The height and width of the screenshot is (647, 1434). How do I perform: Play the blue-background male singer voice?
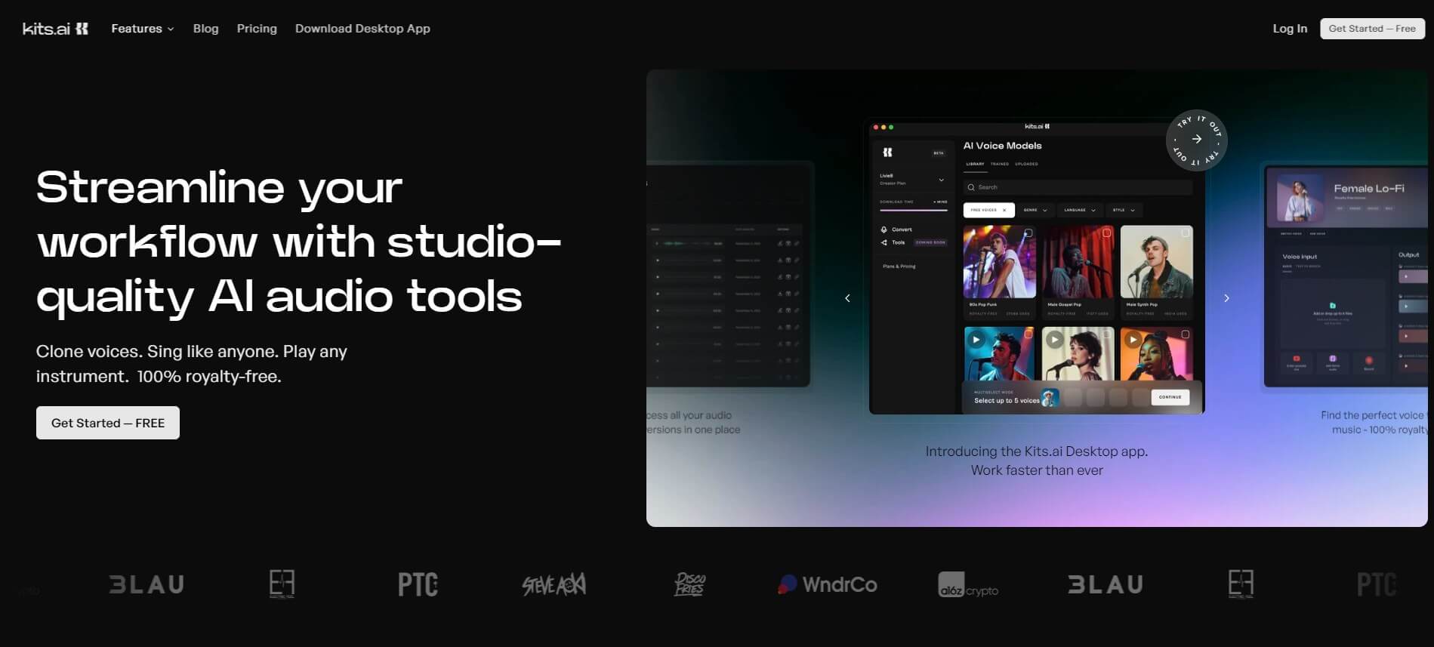tap(976, 340)
